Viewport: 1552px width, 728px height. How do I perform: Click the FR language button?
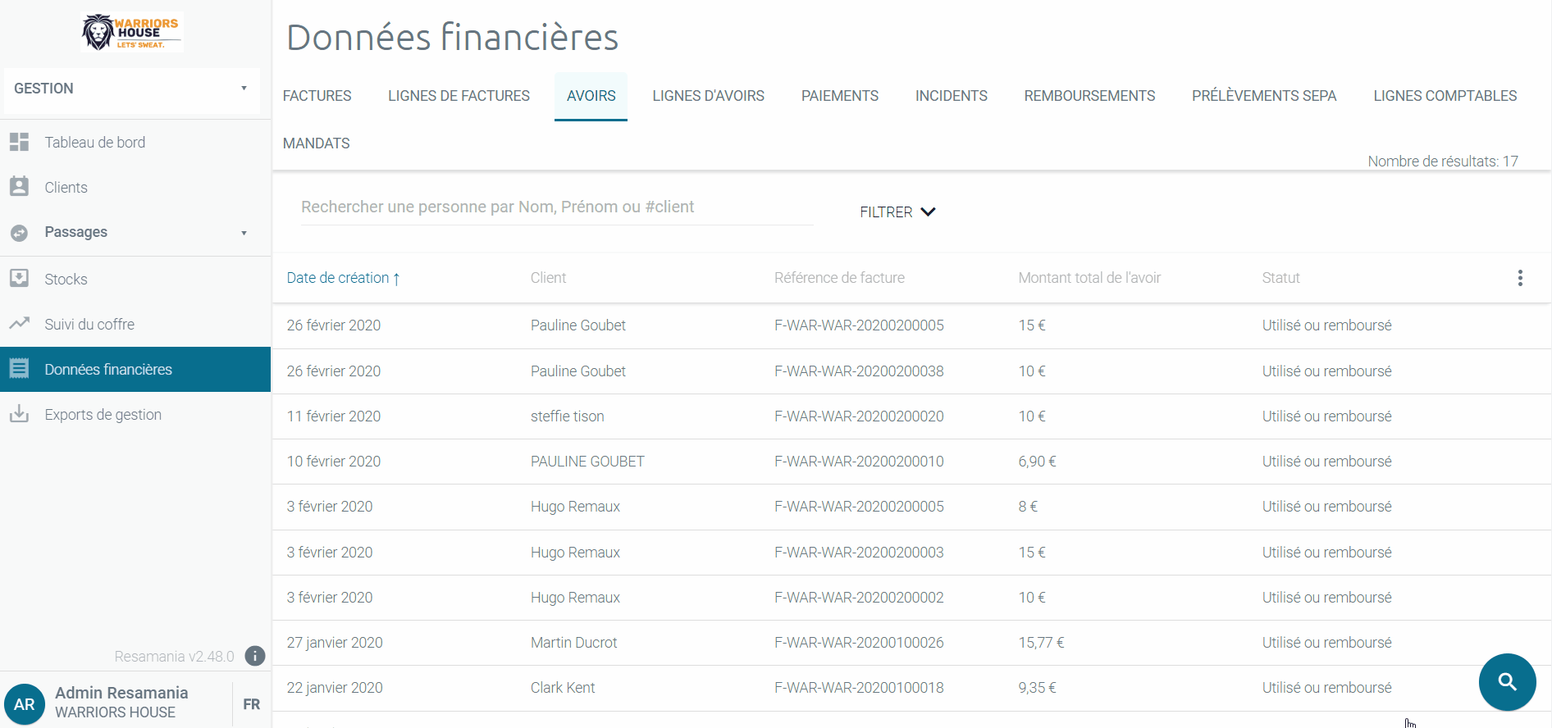251,704
